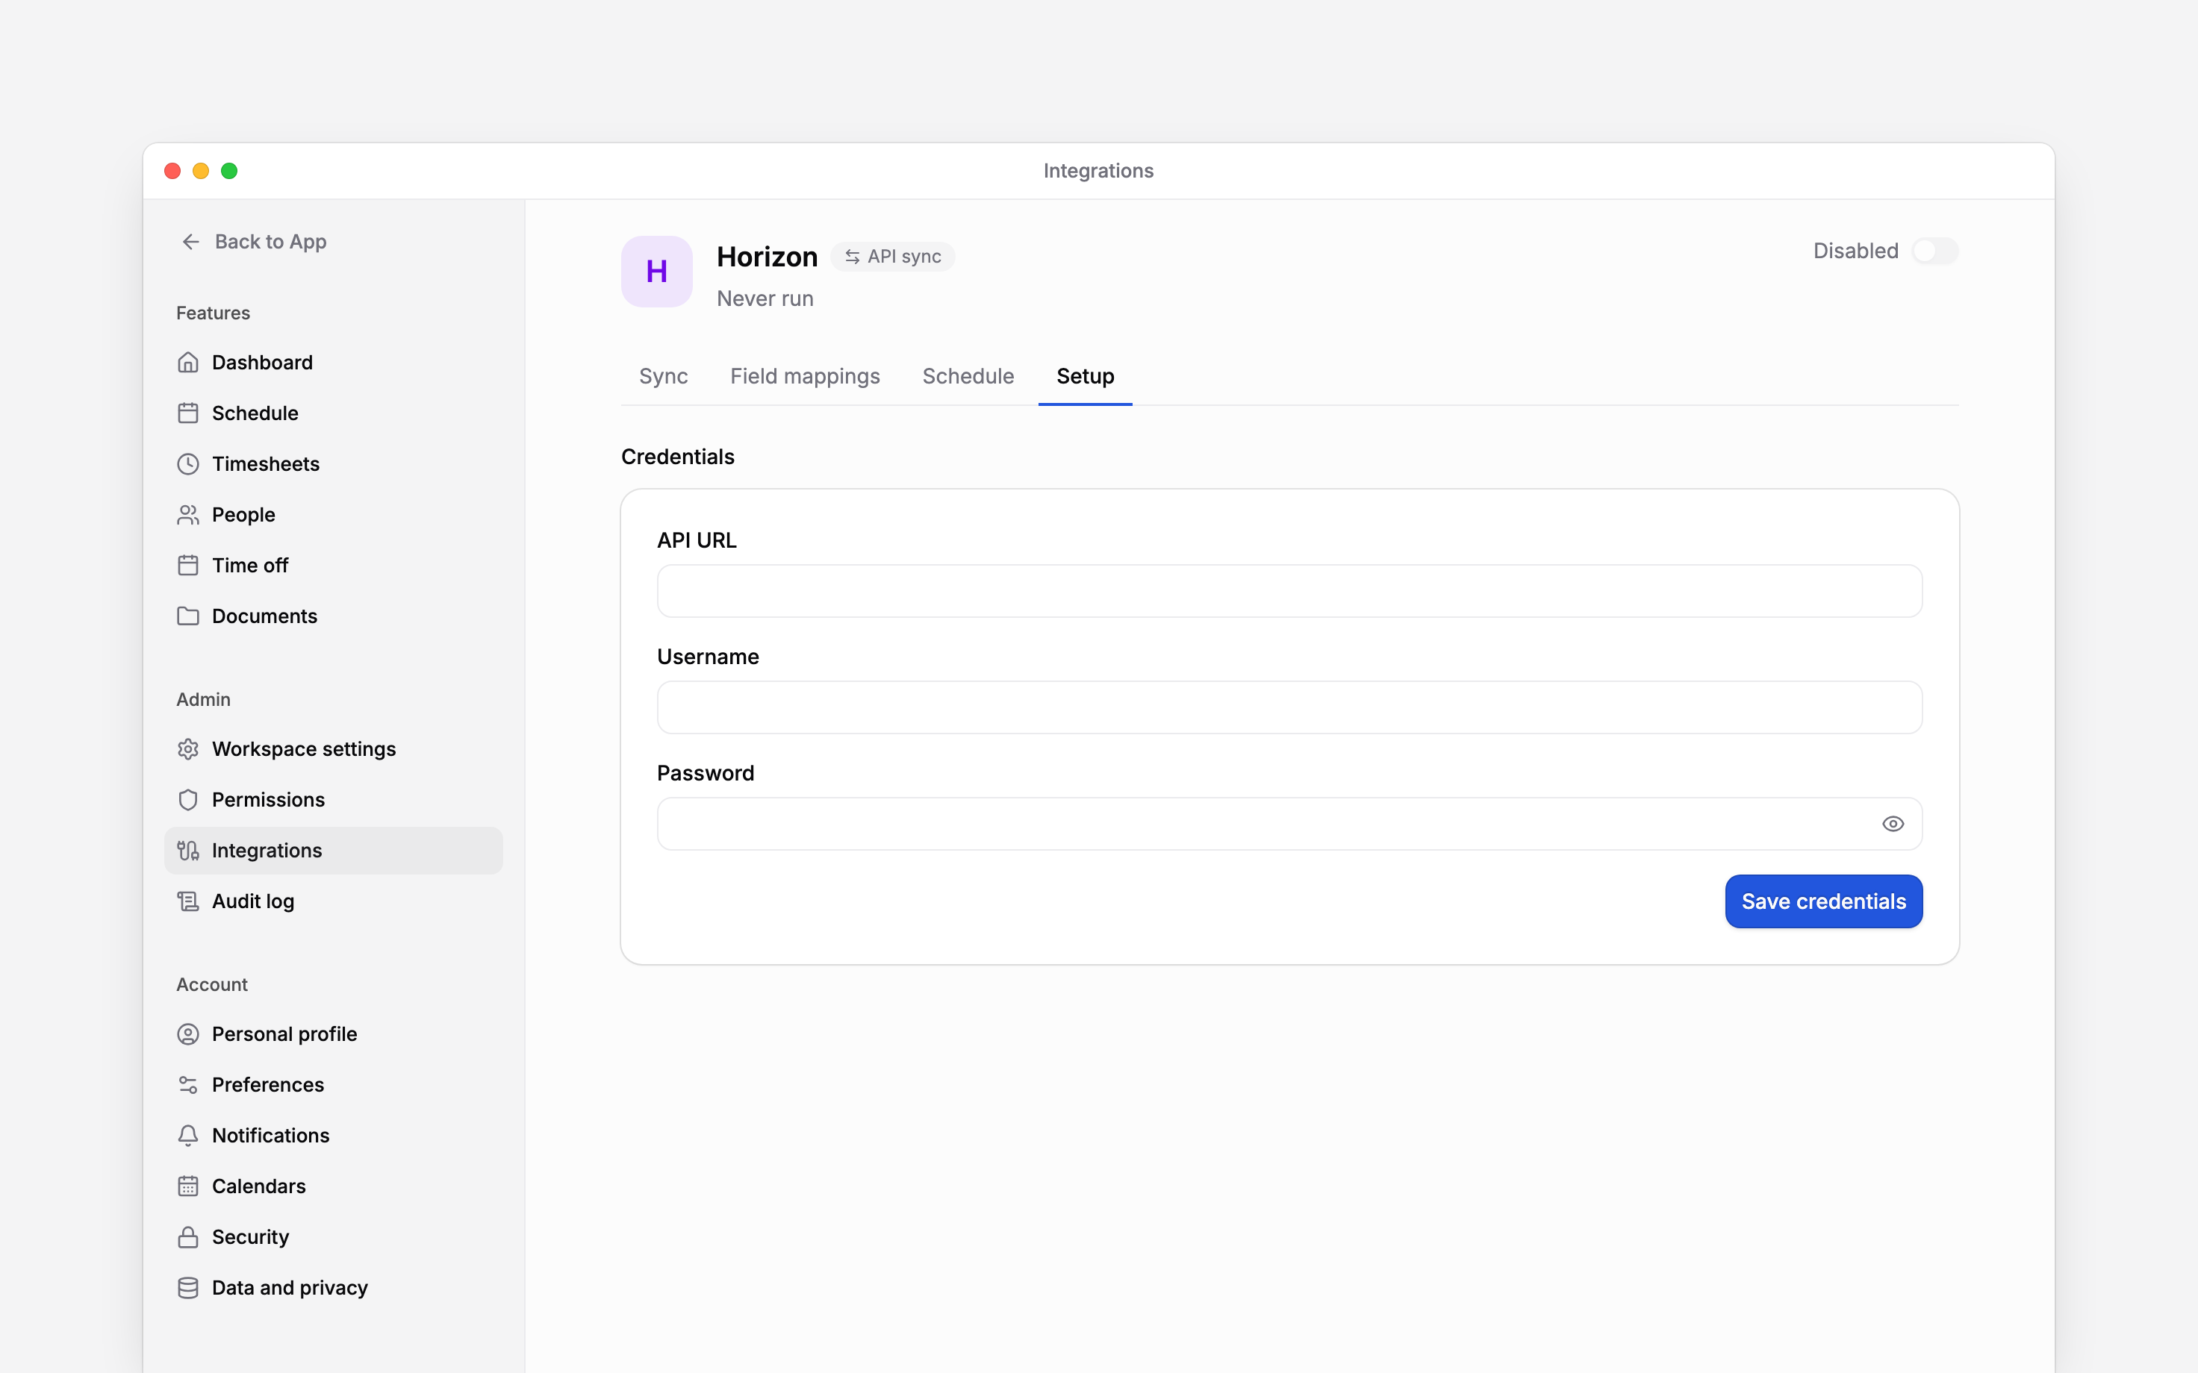The image size is (2198, 1373).
Task: Click the API sync badge
Action: 893,257
